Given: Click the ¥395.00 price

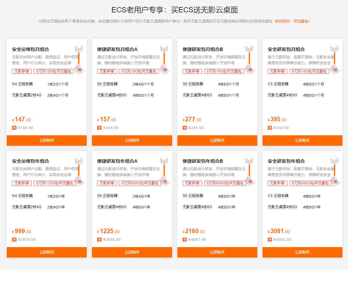Looking at the screenshot, I should tap(277, 119).
